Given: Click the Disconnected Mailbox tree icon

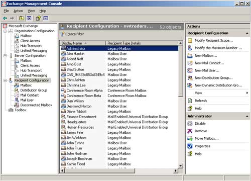Looking at the screenshot, I should point(17,105).
